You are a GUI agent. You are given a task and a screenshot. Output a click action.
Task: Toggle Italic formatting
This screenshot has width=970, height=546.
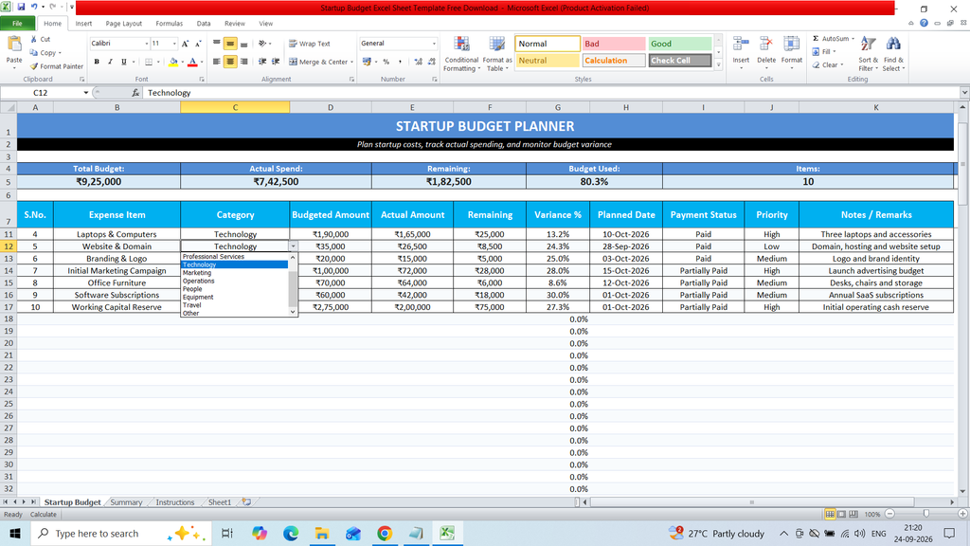coord(110,62)
